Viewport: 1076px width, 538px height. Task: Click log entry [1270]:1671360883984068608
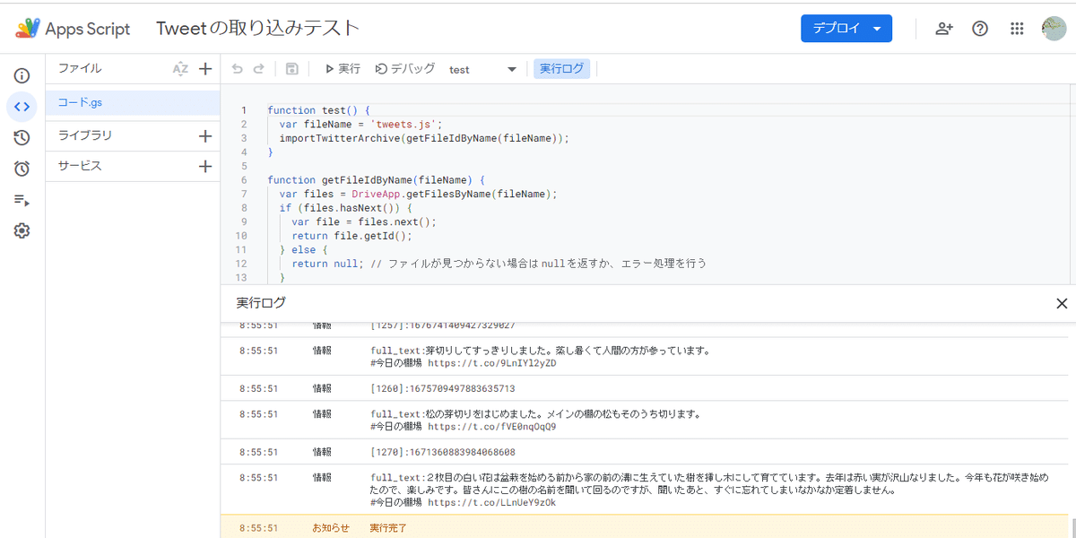(x=443, y=452)
